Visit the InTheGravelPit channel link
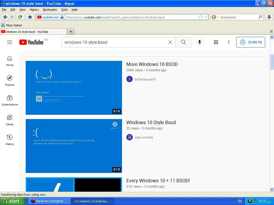274x205 pixels. (x=145, y=80)
